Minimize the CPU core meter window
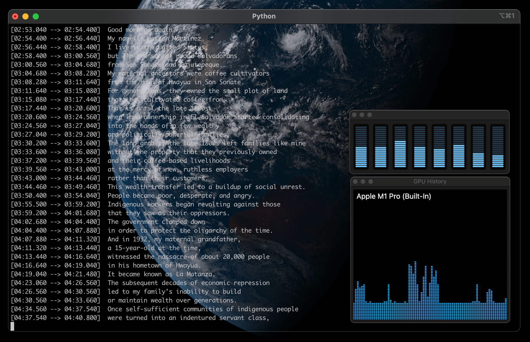The height and width of the screenshot is (342, 530). coord(362,115)
